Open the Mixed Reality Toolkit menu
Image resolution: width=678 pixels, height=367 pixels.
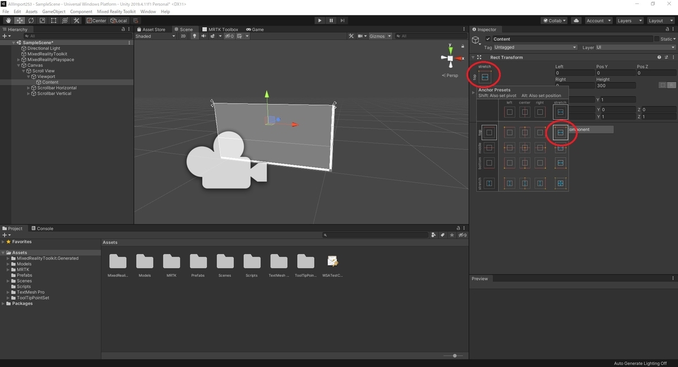pos(116,11)
